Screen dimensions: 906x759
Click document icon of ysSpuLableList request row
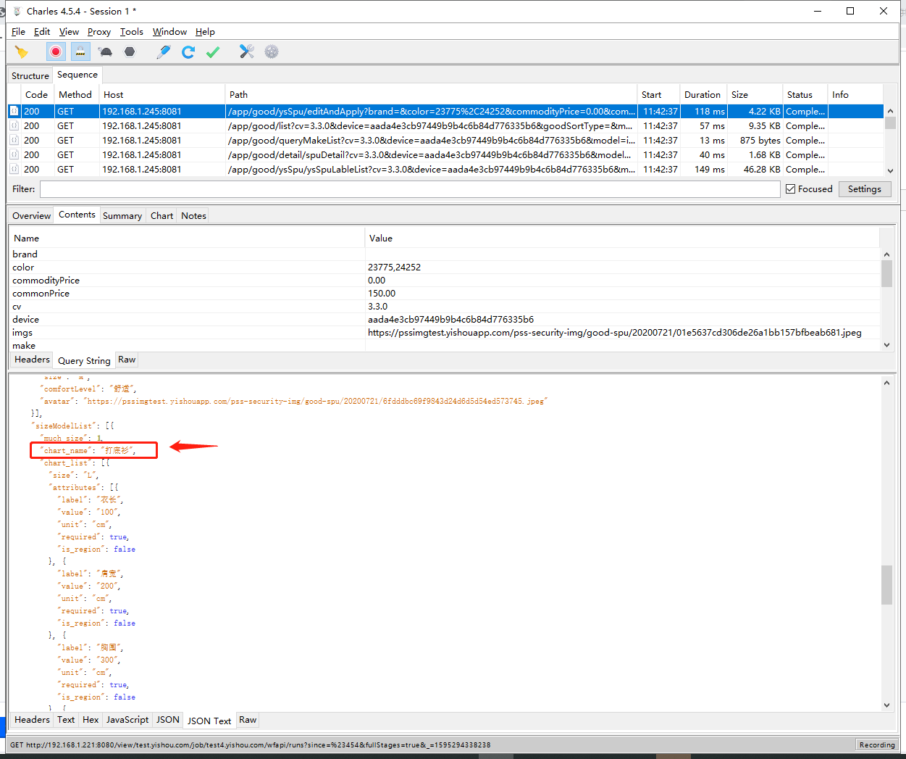coord(14,169)
